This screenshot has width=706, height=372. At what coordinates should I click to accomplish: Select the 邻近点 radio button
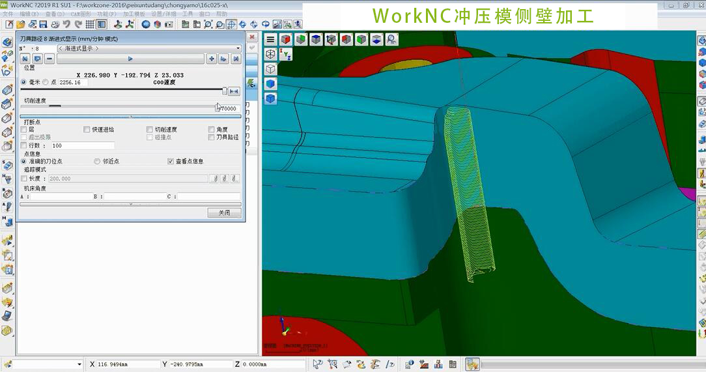coord(97,161)
